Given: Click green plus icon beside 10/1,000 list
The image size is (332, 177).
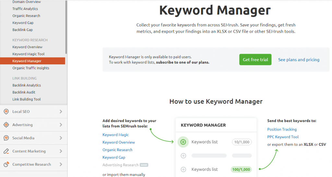Looking at the screenshot, I should (x=183, y=142).
